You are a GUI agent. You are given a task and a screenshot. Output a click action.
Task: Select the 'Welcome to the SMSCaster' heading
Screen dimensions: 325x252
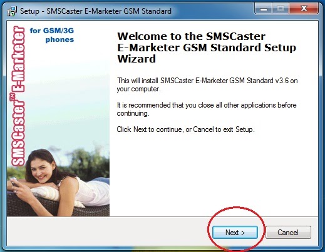[x=207, y=48]
